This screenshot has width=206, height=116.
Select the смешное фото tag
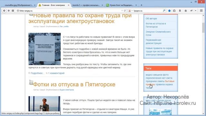[x=161, y=75]
